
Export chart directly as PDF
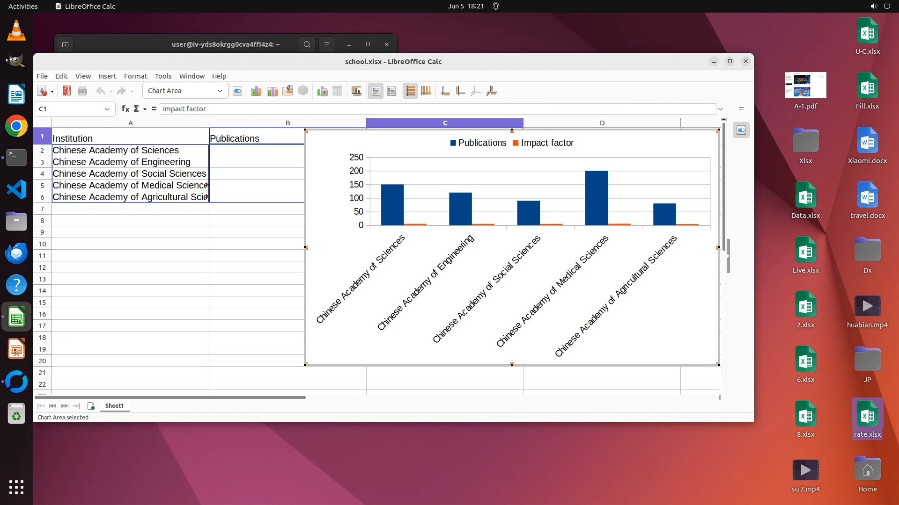click(67, 91)
